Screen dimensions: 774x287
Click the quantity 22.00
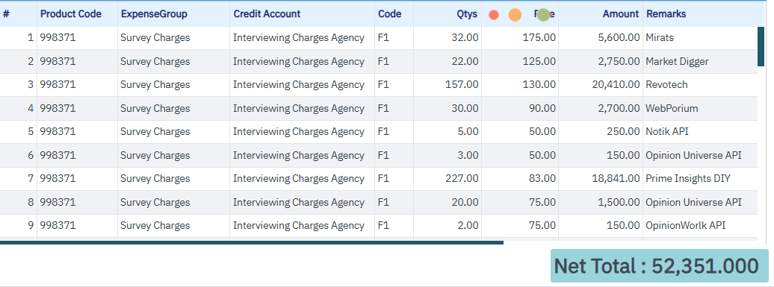[x=465, y=62]
